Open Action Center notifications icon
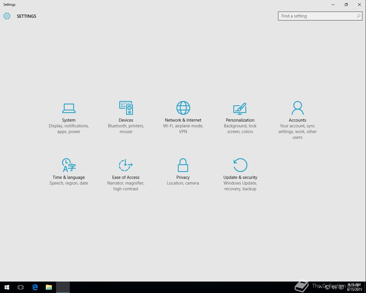 pyautogui.click(x=341, y=287)
